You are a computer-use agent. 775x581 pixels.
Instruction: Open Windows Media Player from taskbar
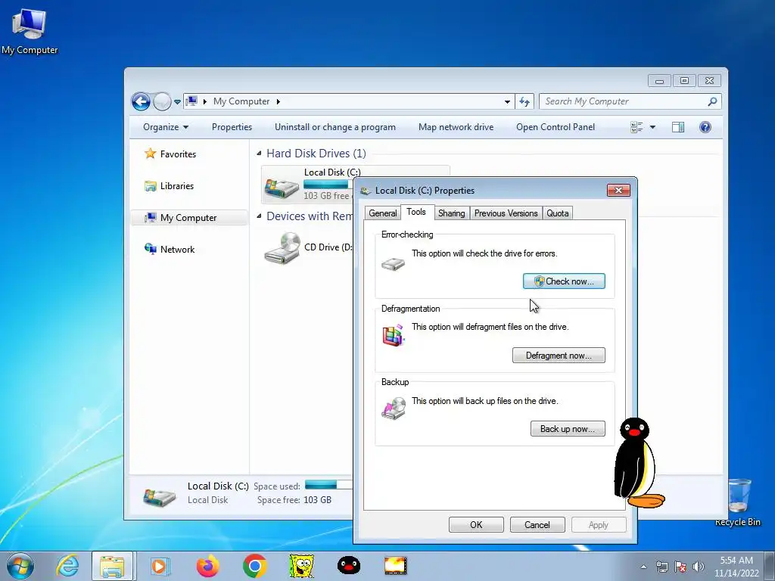159,566
